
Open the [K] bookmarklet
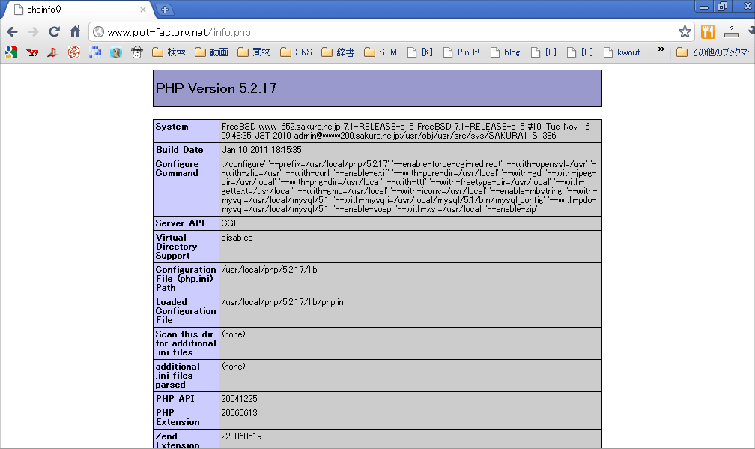(x=420, y=52)
